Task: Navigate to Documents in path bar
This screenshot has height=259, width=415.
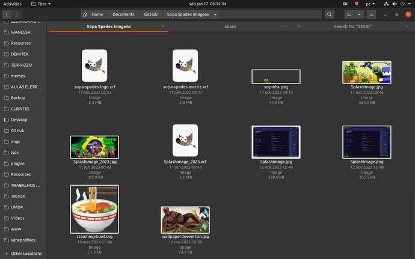Action: coord(123,14)
